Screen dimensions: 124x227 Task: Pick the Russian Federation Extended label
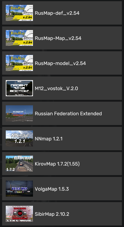tap(68, 113)
